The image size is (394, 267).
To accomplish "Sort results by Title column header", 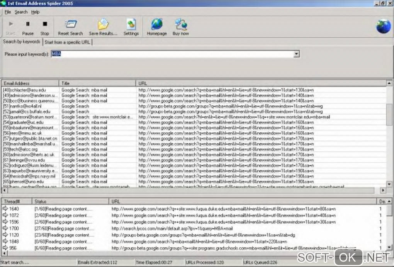I will click(97, 83).
